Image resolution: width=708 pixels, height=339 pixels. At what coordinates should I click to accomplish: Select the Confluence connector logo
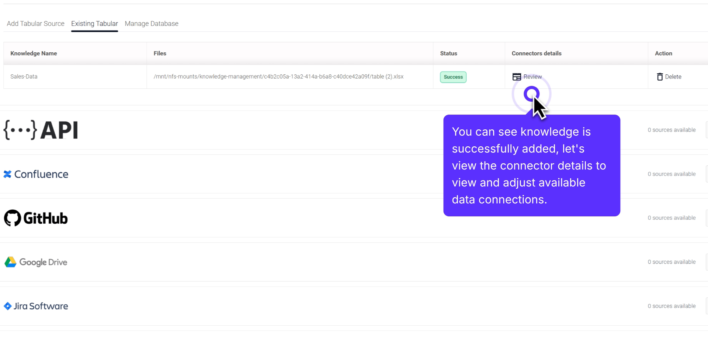7,174
